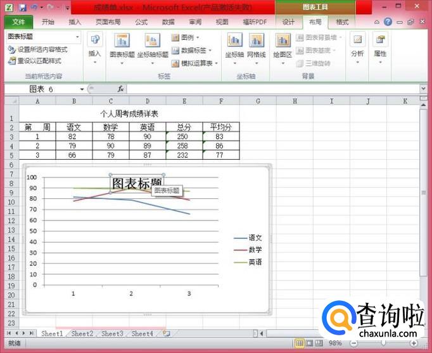Expand the formula bar with the chevron

[x=424, y=89]
